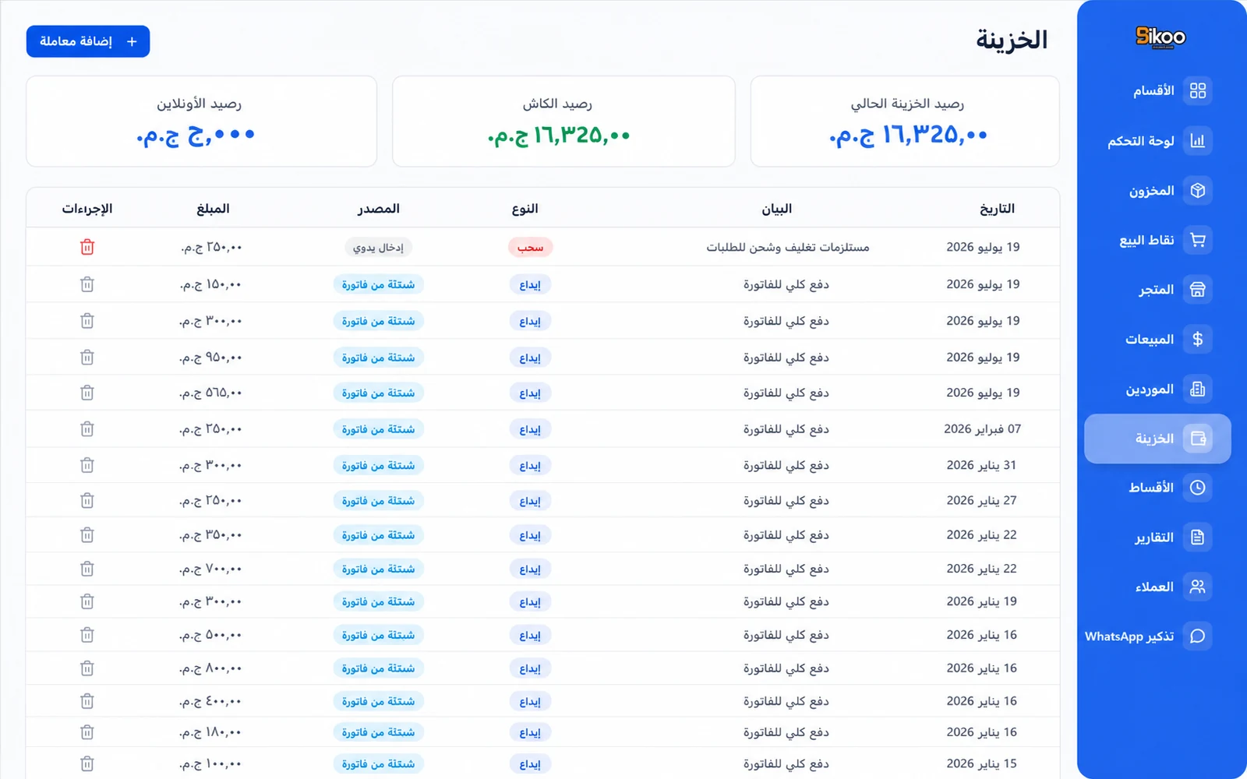This screenshot has width=1247, height=779.
Task: Click the Sikoo logo
Action: click(x=1160, y=37)
